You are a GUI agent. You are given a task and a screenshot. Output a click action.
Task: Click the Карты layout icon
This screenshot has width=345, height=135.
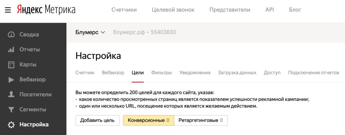point(11,65)
